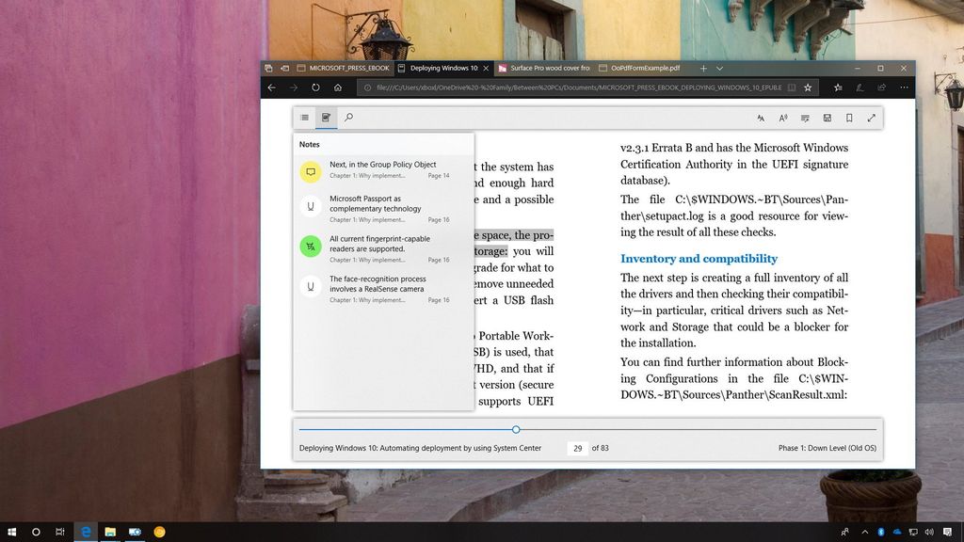Viewport: 964px width, 542px height.
Task: Start Read aloud for the ebook
Action: point(761,118)
